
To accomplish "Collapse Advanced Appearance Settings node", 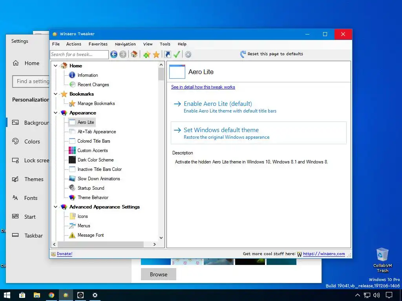I will point(55,207).
